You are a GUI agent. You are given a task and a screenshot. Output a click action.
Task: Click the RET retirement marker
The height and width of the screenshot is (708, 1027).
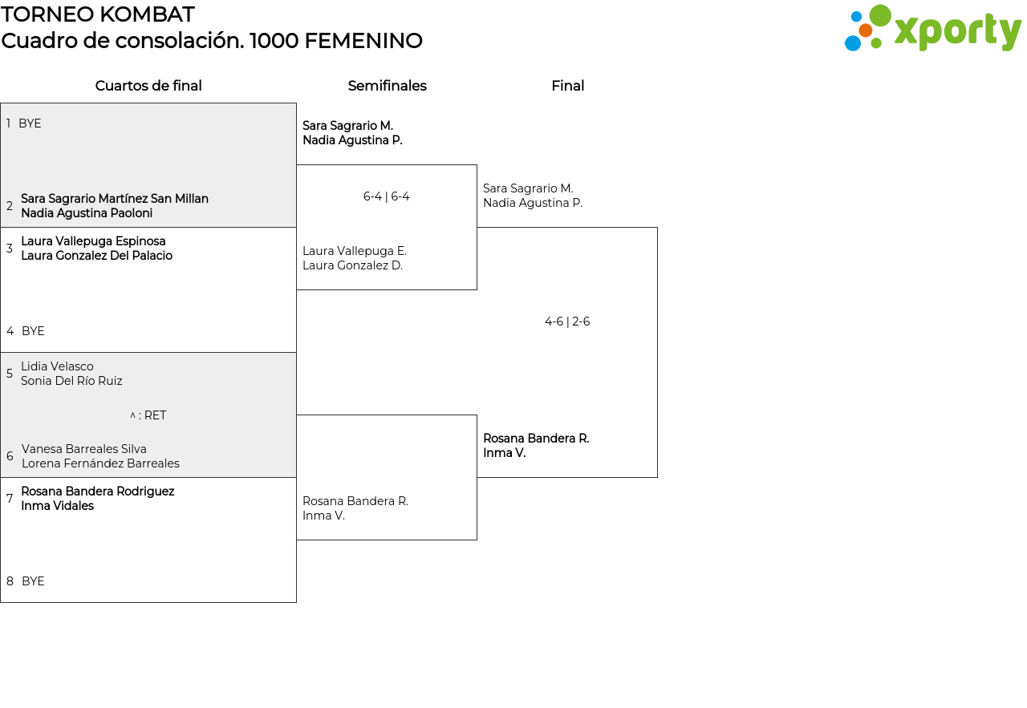tap(148, 415)
